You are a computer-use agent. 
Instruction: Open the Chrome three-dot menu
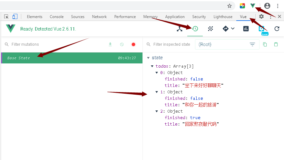pyautogui.click(x=278, y=6)
